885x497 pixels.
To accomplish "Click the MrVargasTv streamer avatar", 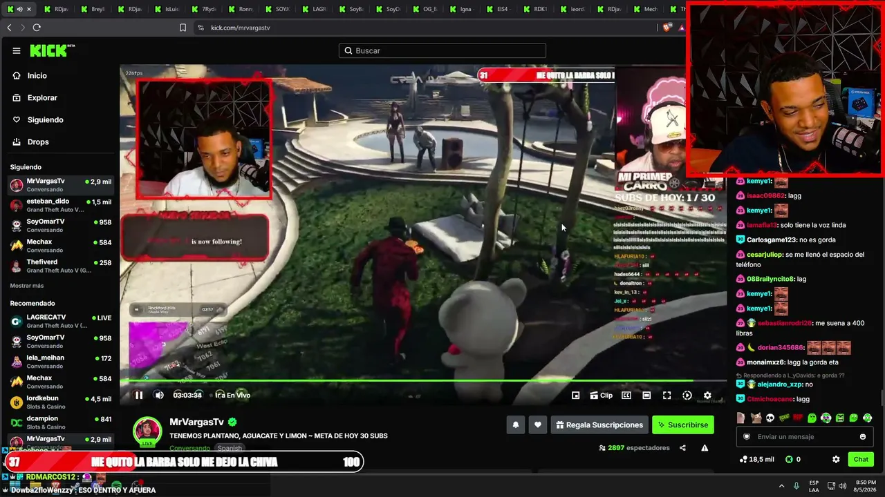I will tap(147, 430).
